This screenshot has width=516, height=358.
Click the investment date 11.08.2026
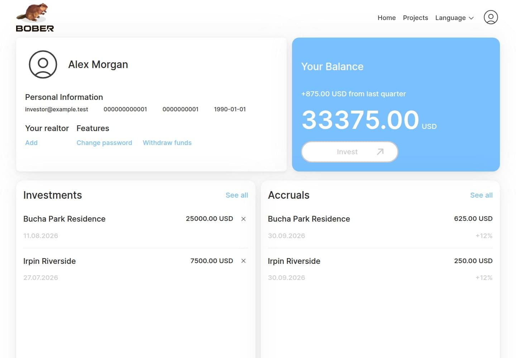[x=40, y=236]
